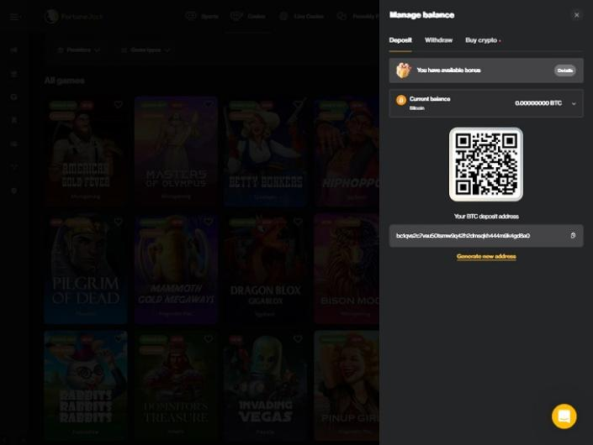Viewport: 593px width, 445px height.
Task: Click the You have available bonus text
Action: 448,71
